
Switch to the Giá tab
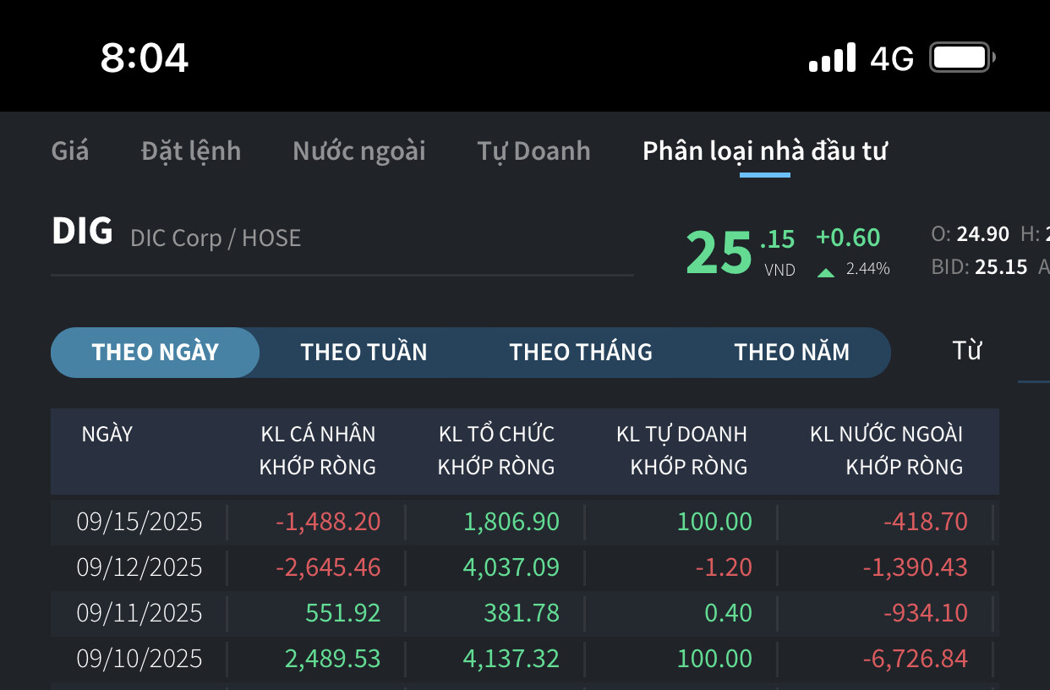pyautogui.click(x=70, y=151)
